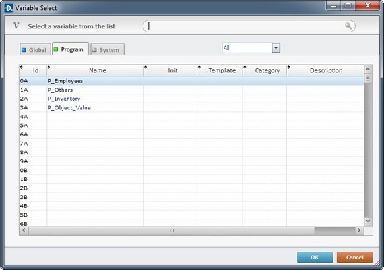Confirm selection with OK button
Image resolution: width=384 pixels, height=270 pixels.
[315, 257]
